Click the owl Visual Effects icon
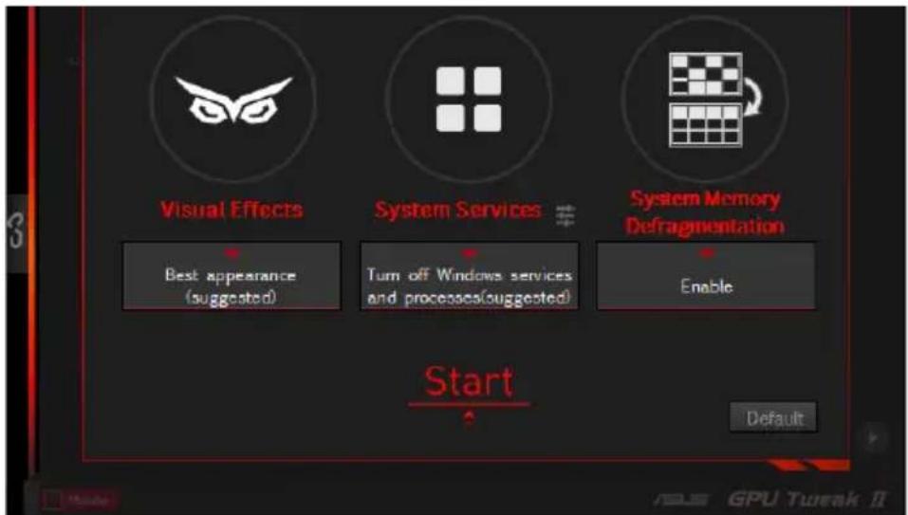The height and width of the screenshot is (515, 908). click(233, 99)
